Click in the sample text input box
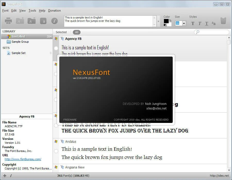Screen dimensions: 232x180 point(108,21)
